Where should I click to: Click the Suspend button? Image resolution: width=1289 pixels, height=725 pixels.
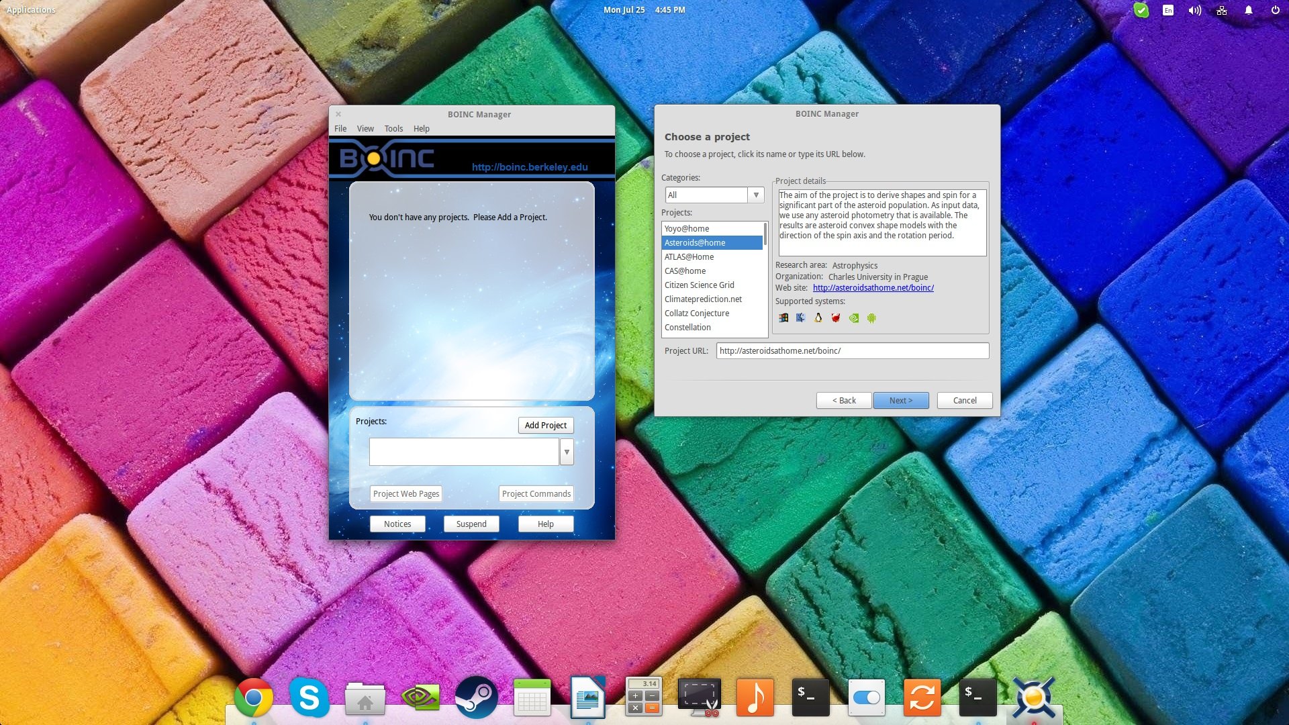click(471, 524)
